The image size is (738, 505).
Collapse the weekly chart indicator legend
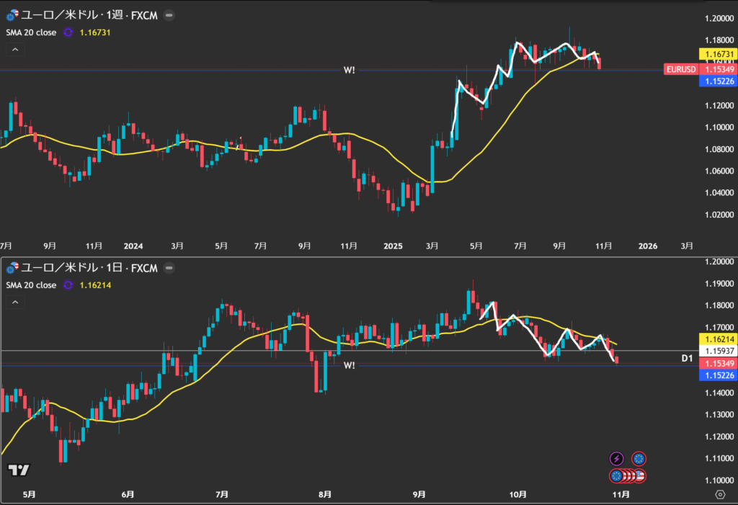(14, 50)
